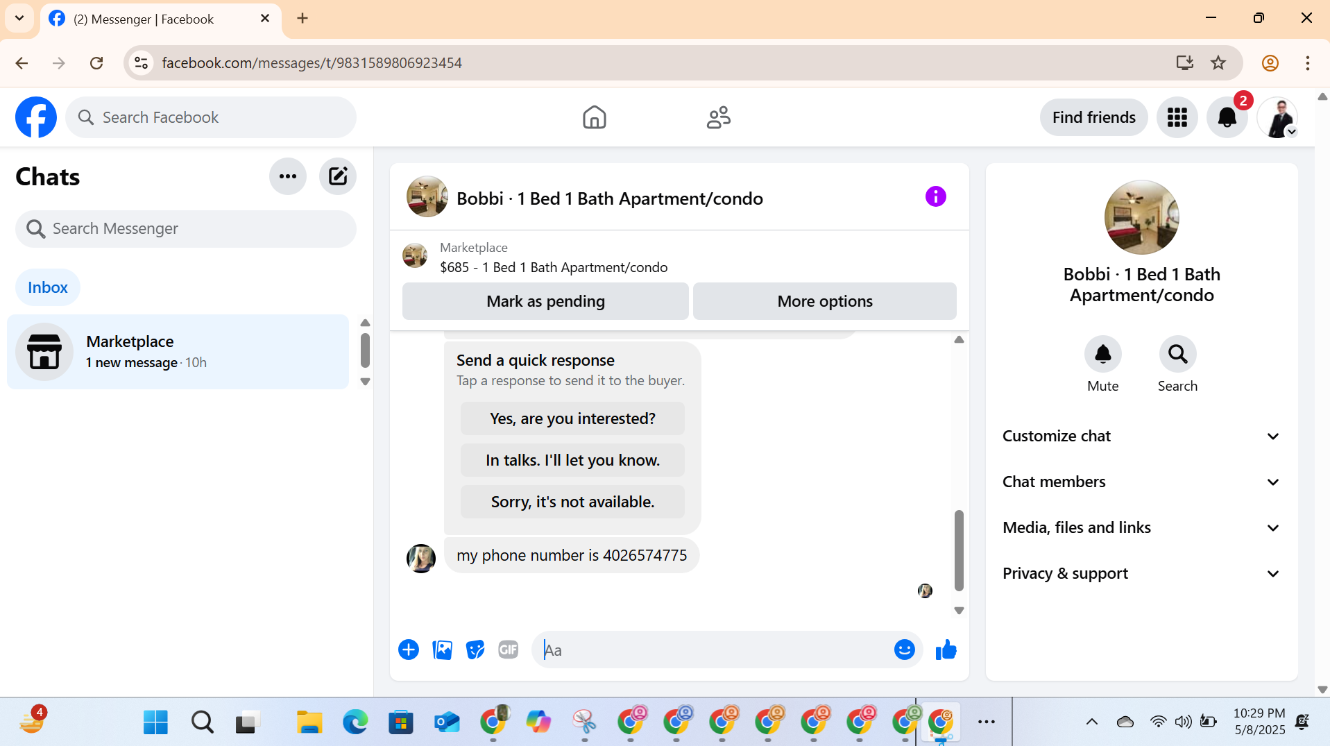Click chat list scrollbar down arrow

[x=365, y=382]
